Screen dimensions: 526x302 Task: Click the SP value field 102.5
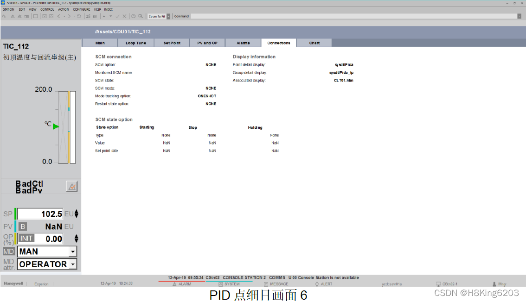click(x=40, y=214)
